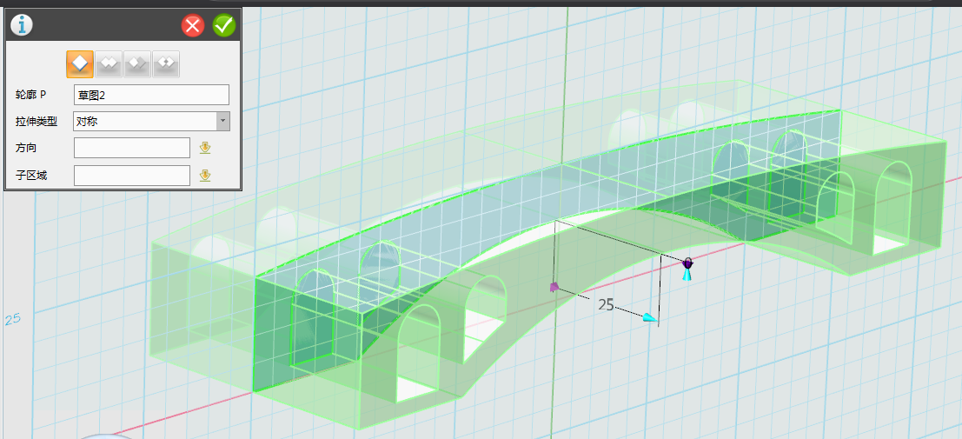Confirm the extrude with the green checkmark
This screenshot has height=439, width=962.
[224, 25]
